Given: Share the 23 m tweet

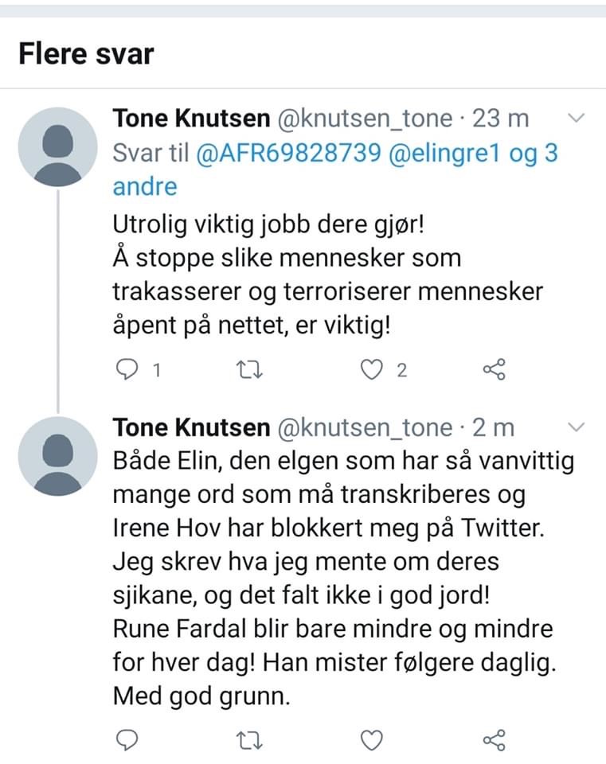Looking at the screenshot, I should [x=495, y=369].
